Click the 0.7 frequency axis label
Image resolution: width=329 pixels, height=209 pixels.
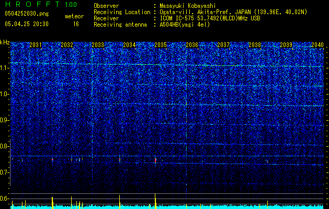tap(4, 172)
